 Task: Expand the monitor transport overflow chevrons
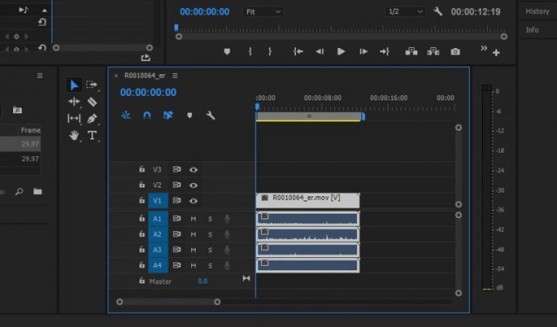coord(484,48)
